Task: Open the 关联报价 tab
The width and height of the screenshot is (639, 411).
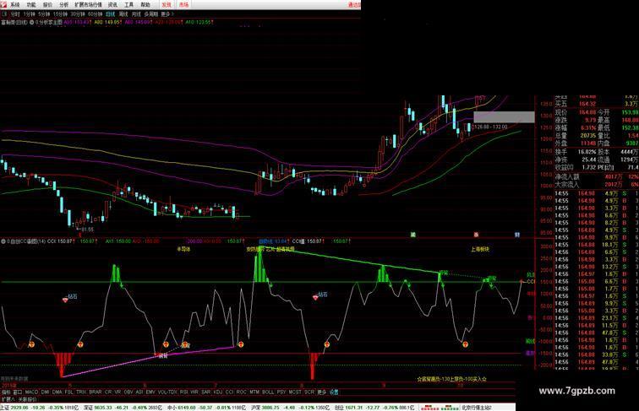Action: click(x=27, y=399)
